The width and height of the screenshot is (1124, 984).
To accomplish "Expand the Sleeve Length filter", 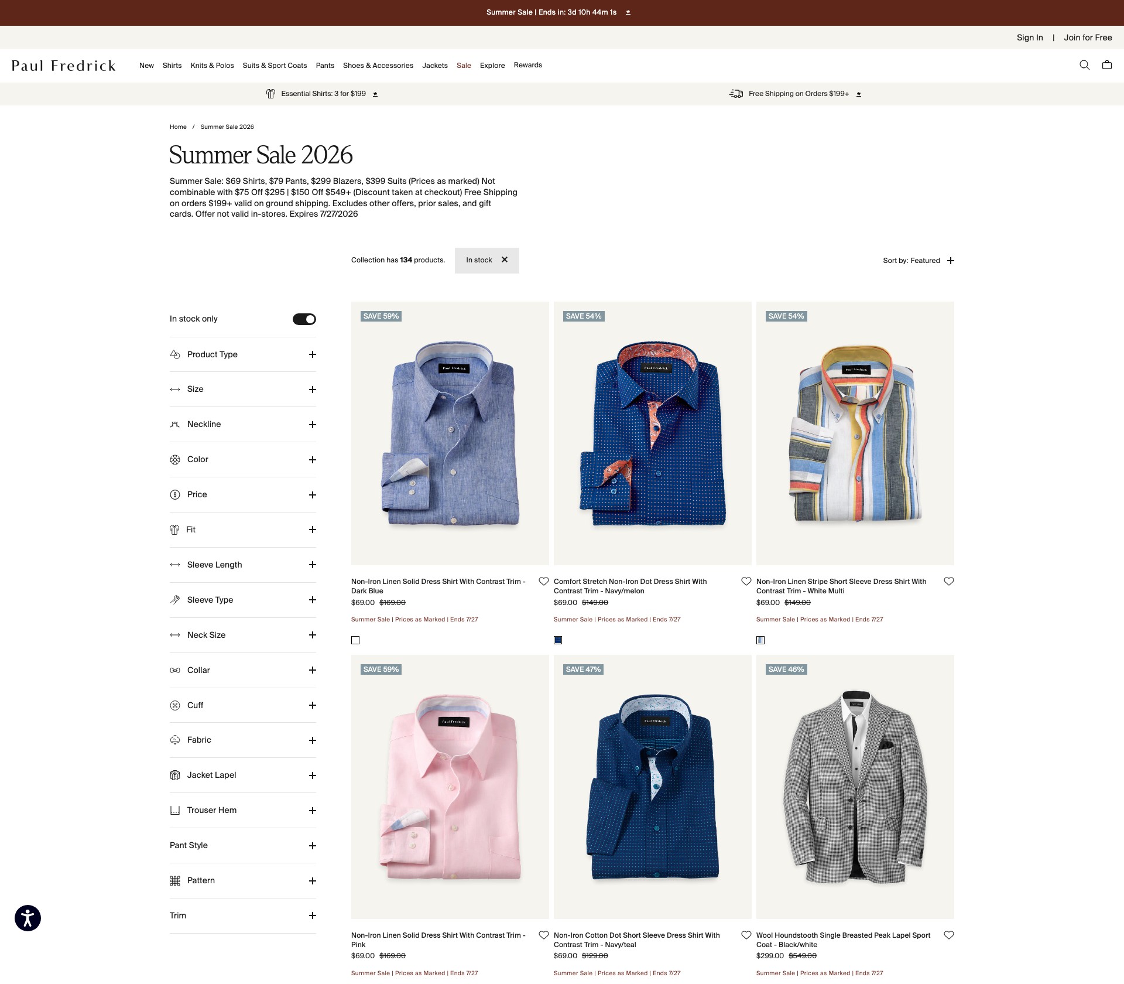I will pos(242,565).
